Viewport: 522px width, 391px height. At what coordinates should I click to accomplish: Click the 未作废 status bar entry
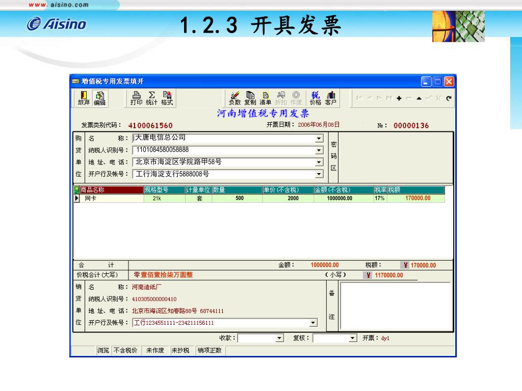pyautogui.click(x=155, y=350)
